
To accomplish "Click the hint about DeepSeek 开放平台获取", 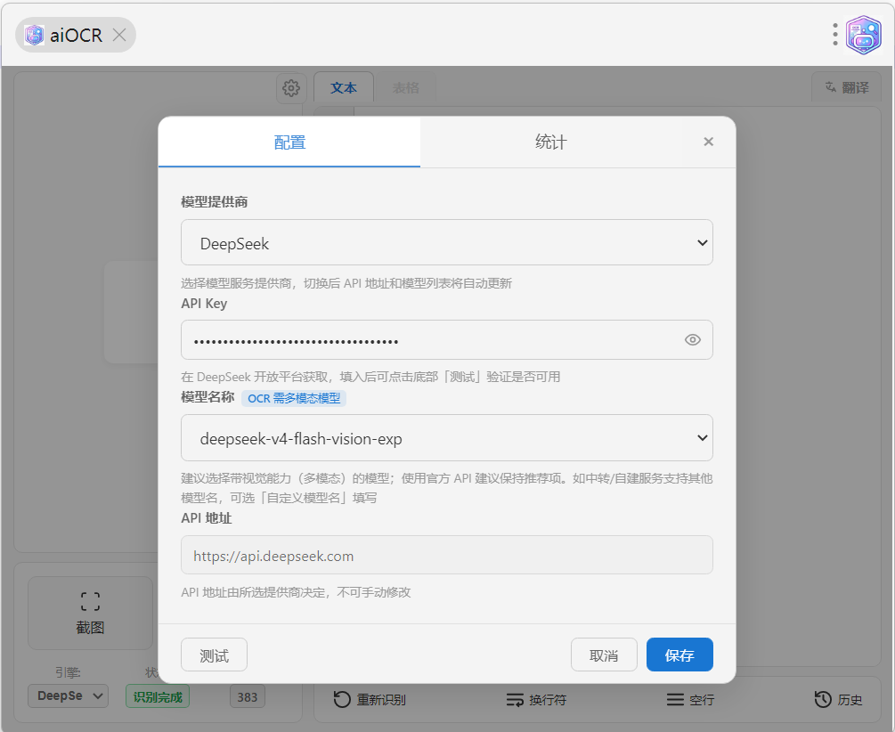I will coord(370,377).
